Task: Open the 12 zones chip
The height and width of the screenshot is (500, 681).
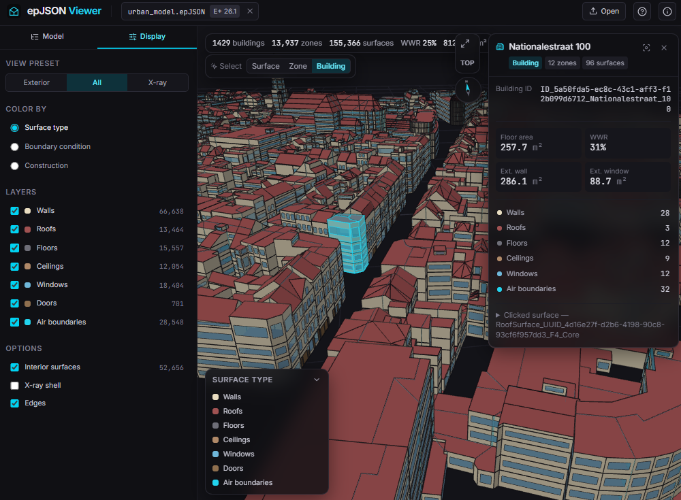Action: tap(562, 63)
